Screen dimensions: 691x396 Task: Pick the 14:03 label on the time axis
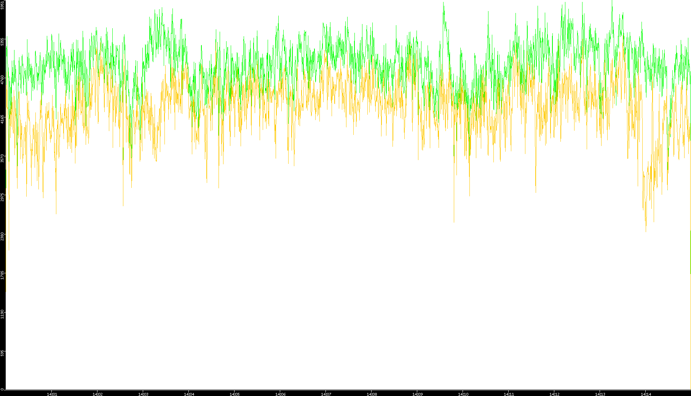coord(143,394)
